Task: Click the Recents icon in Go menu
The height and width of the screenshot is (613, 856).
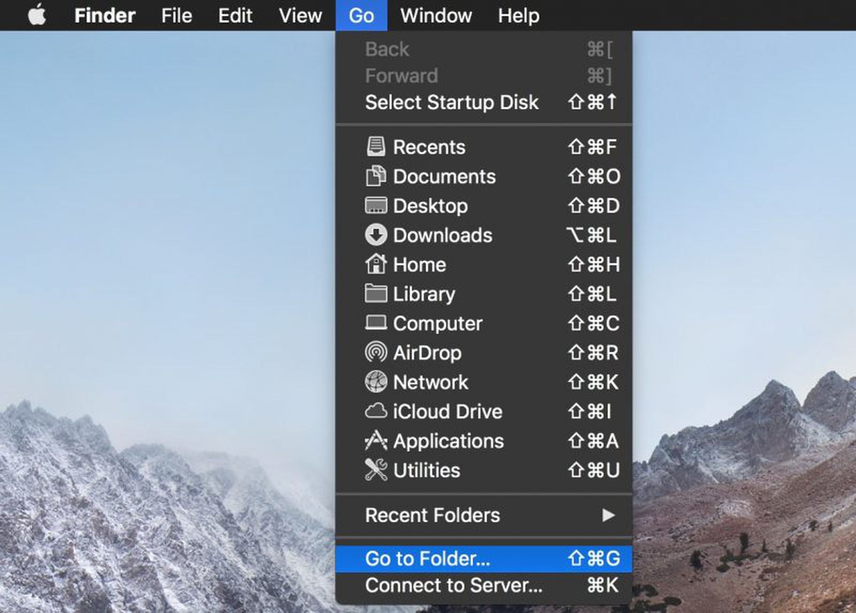Action: (376, 147)
